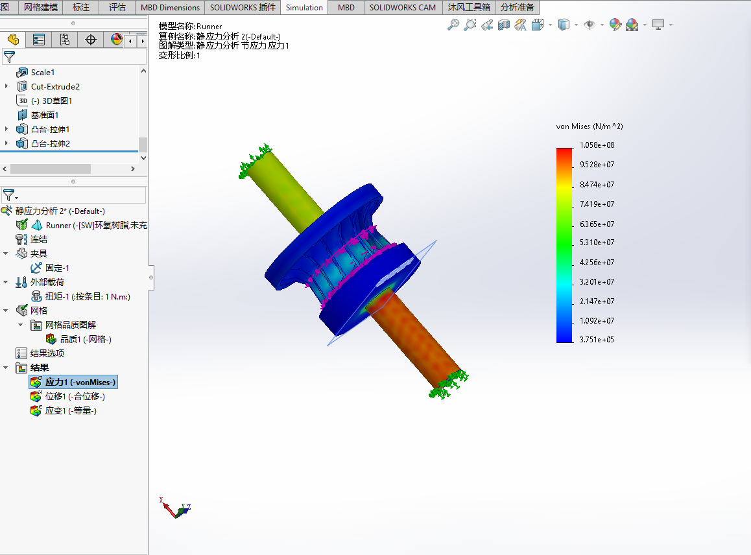The width and height of the screenshot is (751, 555).
Task: Switch to 沐风工具箱 tab
Action: click(468, 8)
